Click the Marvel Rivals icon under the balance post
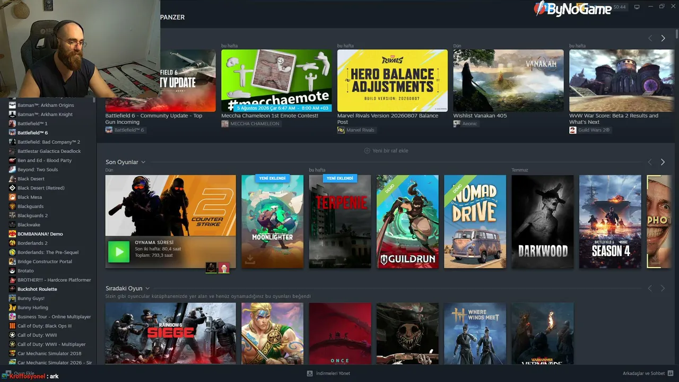This screenshot has width=679, height=382. coord(341,130)
